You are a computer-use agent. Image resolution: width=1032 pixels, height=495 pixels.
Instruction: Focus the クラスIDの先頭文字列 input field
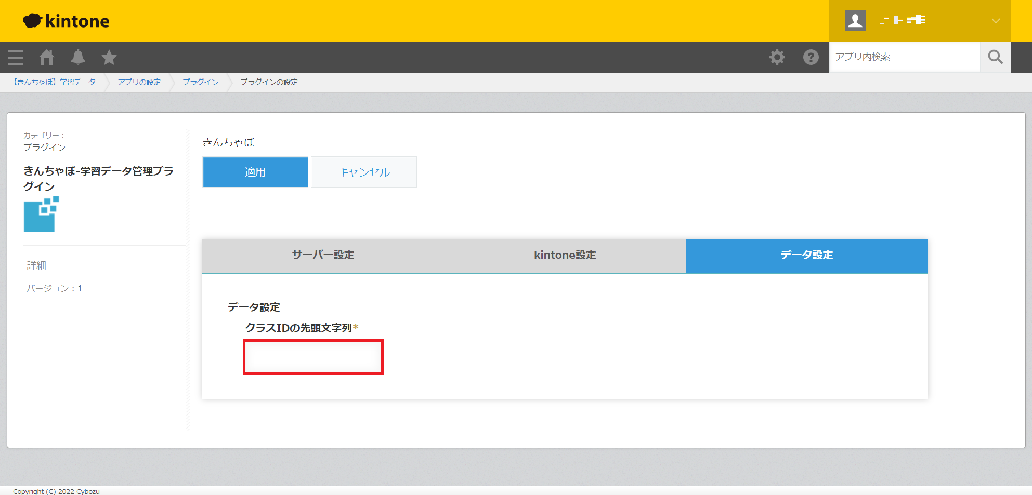point(313,357)
